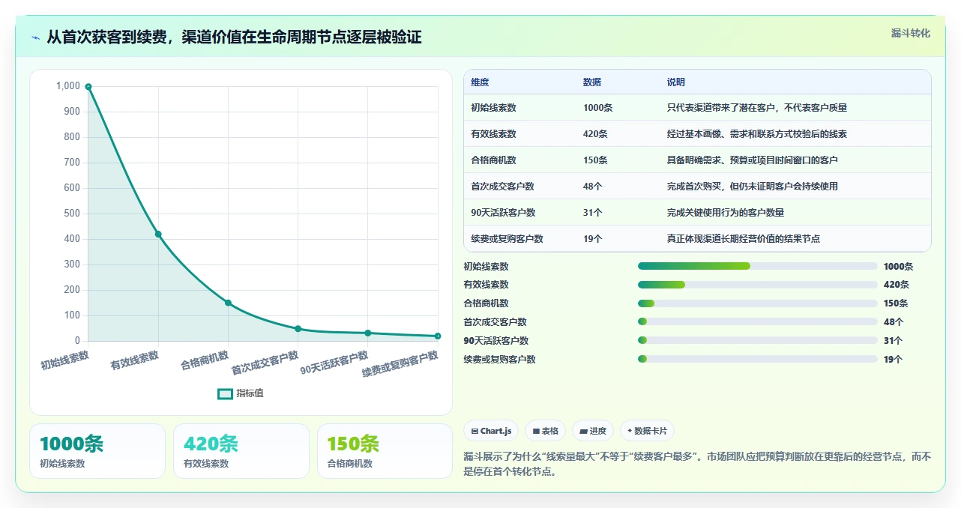Click the 420条 有效线索数 stat card
961x508 pixels.
tap(241, 451)
